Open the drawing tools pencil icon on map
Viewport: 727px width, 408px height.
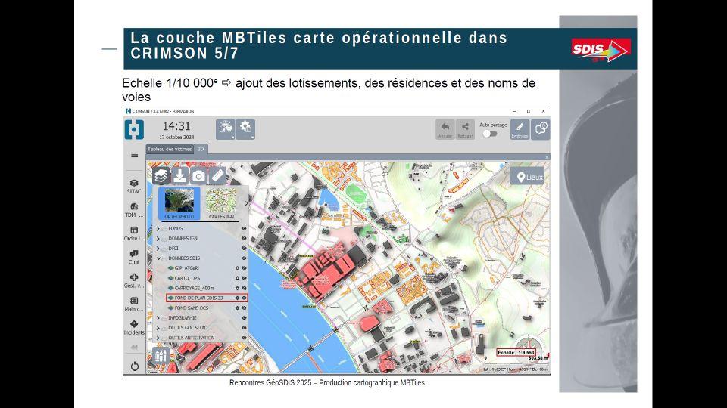(161, 355)
